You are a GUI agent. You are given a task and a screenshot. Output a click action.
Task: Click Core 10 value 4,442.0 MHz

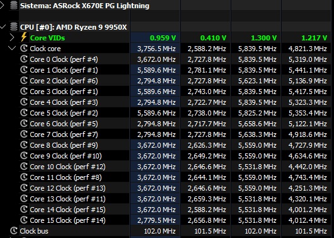(x=308, y=167)
